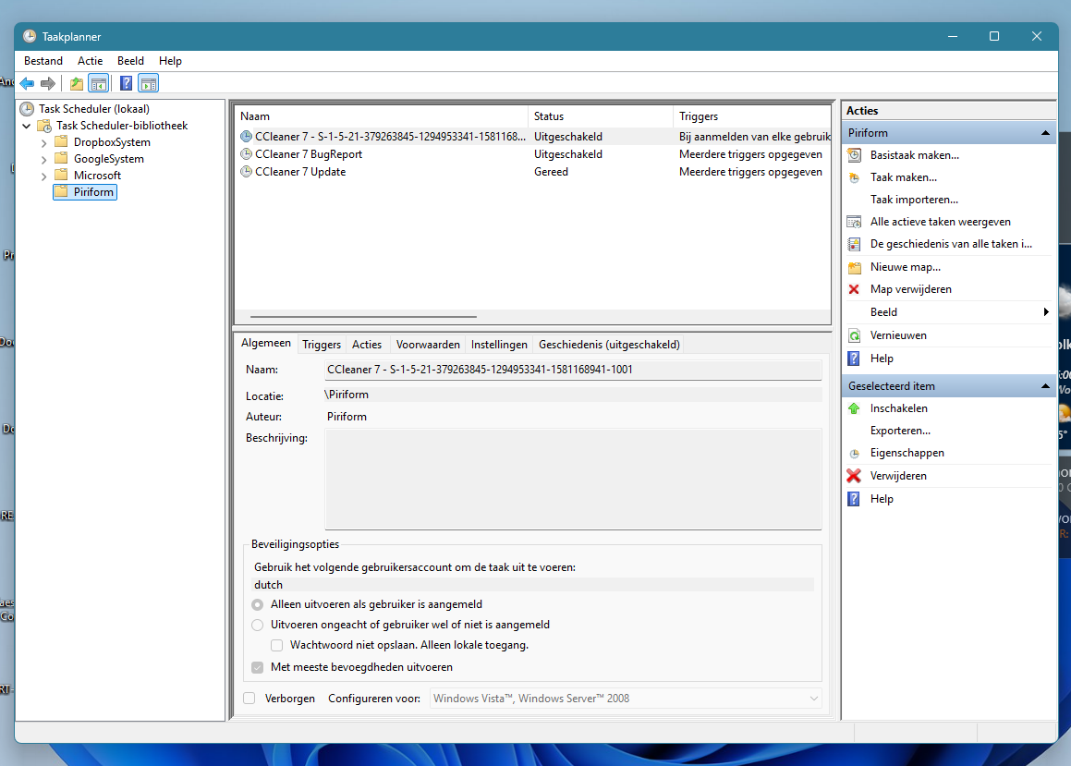Open the Beeld menu in menu bar
Screen dimensions: 1071x766
[130, 61]
